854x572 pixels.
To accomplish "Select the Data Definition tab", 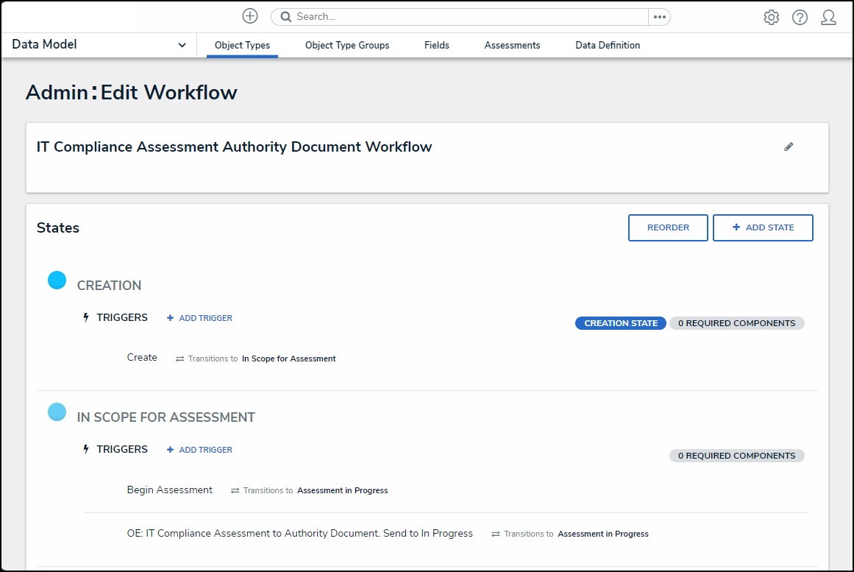I will tap(608, 46).
